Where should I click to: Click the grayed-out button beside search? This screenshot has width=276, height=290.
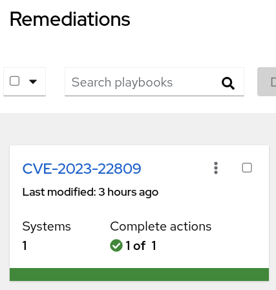(267, 82)
